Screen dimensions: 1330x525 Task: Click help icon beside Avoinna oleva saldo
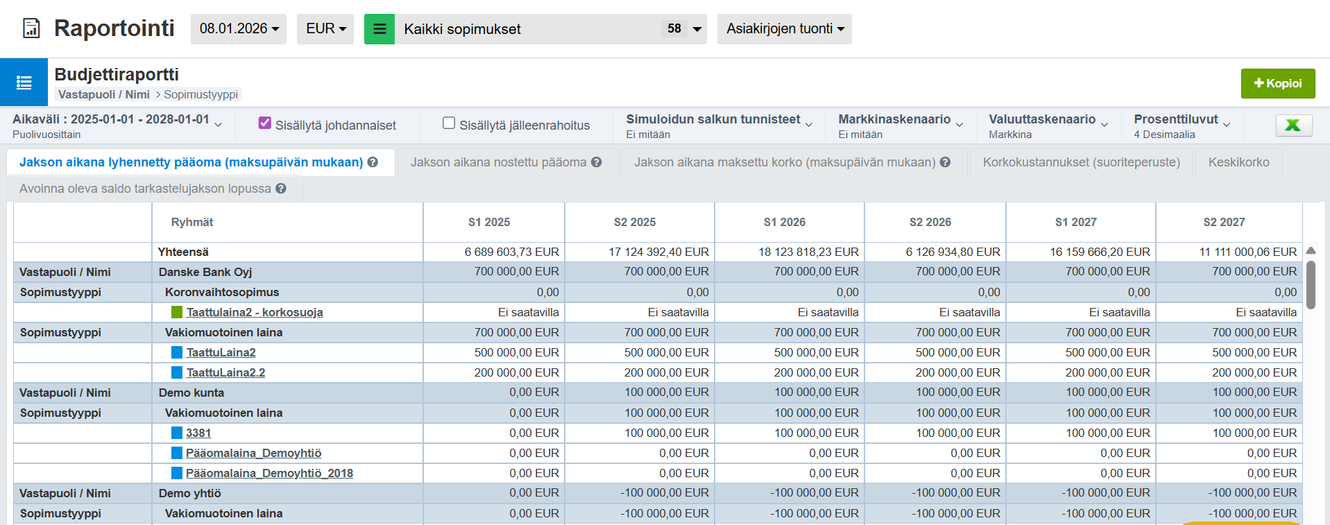(x=281, y=189)
